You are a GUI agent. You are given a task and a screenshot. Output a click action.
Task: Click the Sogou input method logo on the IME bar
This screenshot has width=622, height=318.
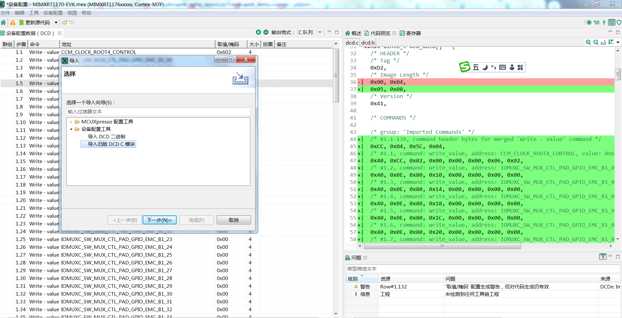465,67
